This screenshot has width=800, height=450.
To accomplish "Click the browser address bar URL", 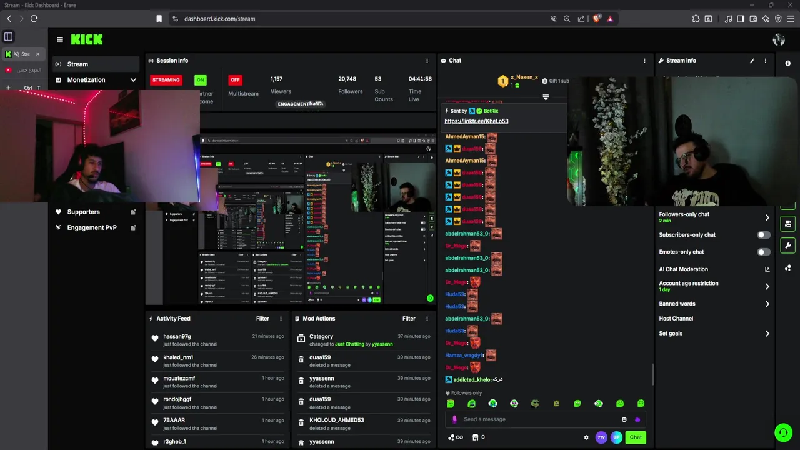I will [x=220, y=19].
